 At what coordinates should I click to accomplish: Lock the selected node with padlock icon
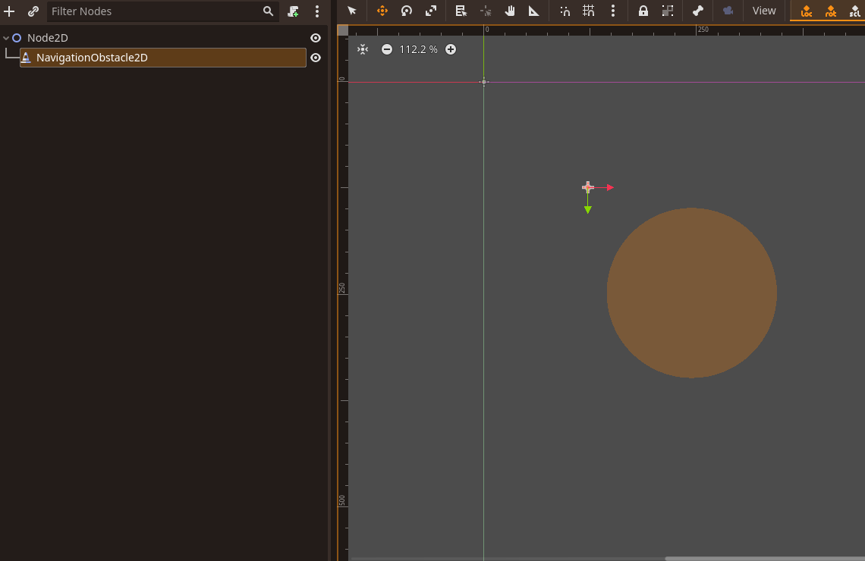[643, 11]
